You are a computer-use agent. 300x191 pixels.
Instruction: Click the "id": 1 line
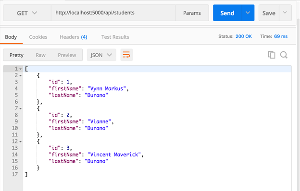pyautogui.click(x=60, y=82)
